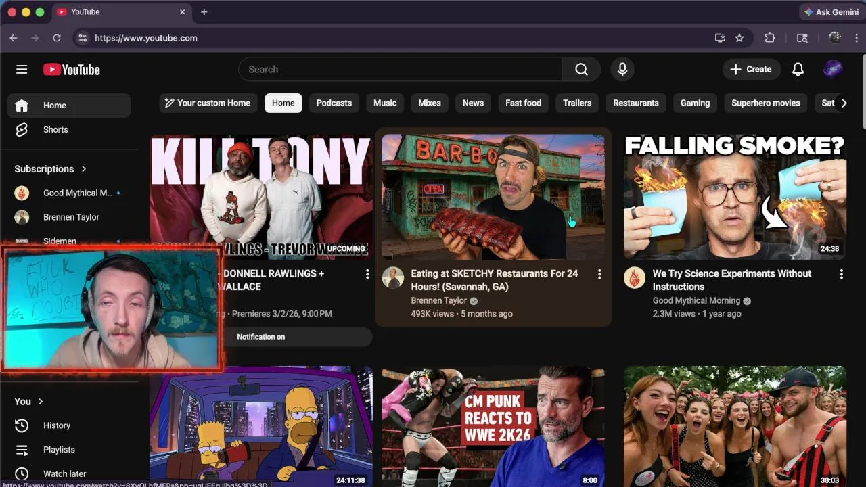This screenshot has width=866, height=487.
Task: Select the Mixes chip
Action: pyautogui.click(x=430, y=103)
